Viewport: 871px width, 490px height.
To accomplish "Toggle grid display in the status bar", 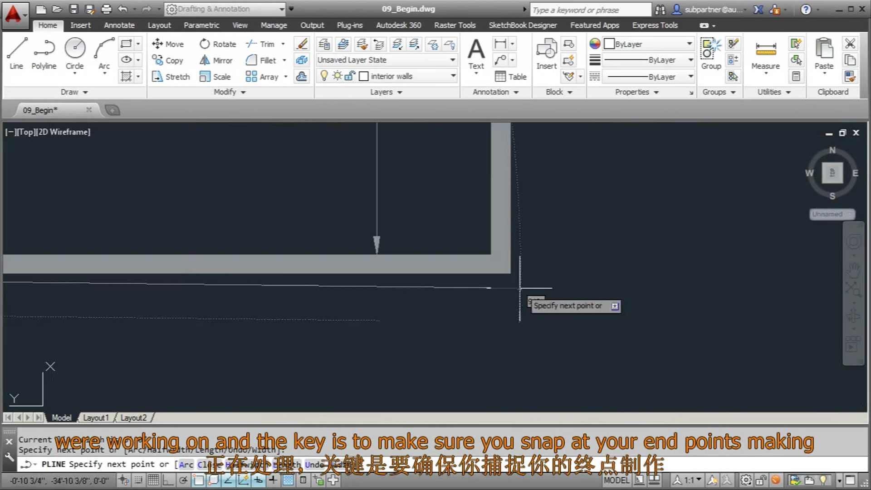I will 153,480.
